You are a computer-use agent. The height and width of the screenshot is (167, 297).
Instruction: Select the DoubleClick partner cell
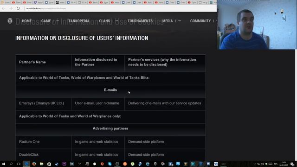coord(43,154)
